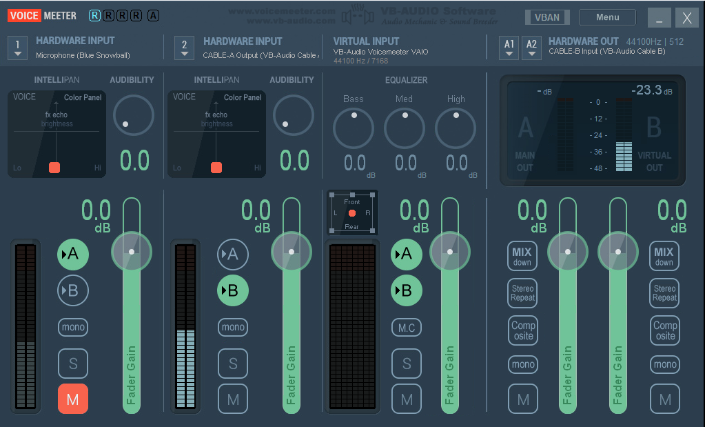Viewport: 705px width, 427px height.
Task: Click Input 1 Audibility knob
Action: coord(134,115)
